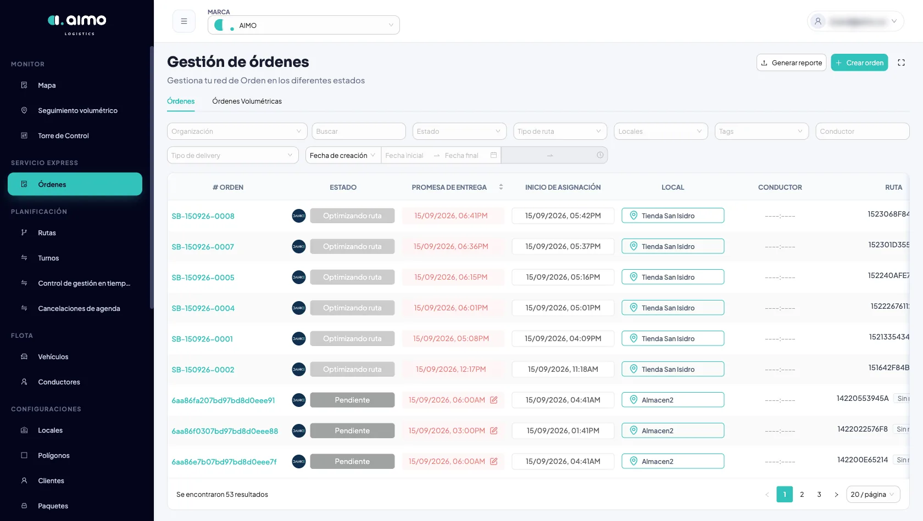Viewport: 923px width, 521px height.
Task: Toggle the hamburger sidebar menu button
Action: [x=184, y=21]
